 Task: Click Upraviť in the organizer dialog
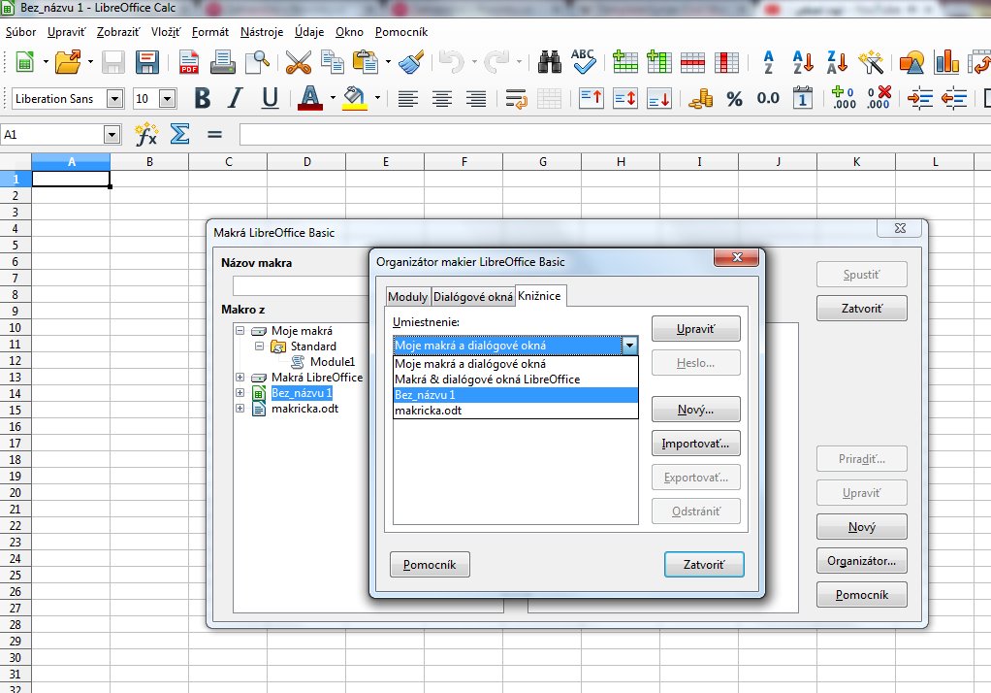[x=695, y=329]
